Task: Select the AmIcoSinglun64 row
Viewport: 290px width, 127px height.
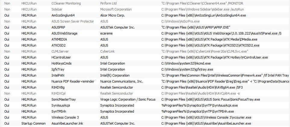Action: coord(145,15)
